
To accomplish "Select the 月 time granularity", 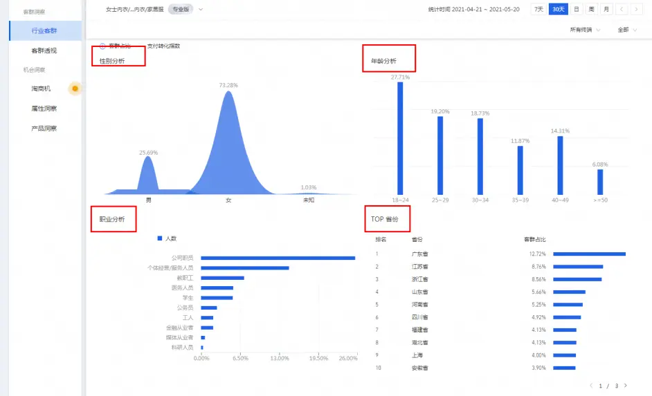I will [x=606, y=9].
